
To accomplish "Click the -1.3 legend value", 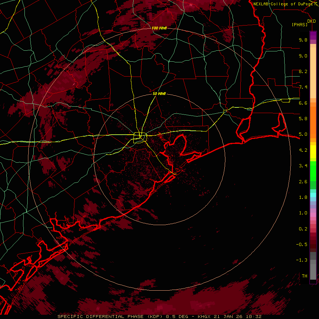I will point(302,260).
